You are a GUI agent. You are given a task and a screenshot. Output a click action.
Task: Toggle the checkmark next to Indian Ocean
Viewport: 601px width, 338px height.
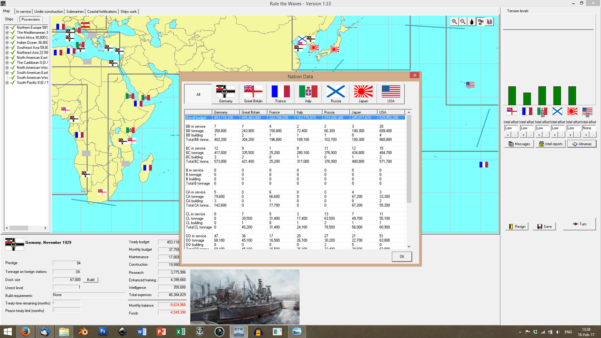tap(12, 42)
